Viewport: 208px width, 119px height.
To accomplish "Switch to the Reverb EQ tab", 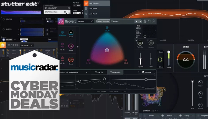I will click(115, 72).
